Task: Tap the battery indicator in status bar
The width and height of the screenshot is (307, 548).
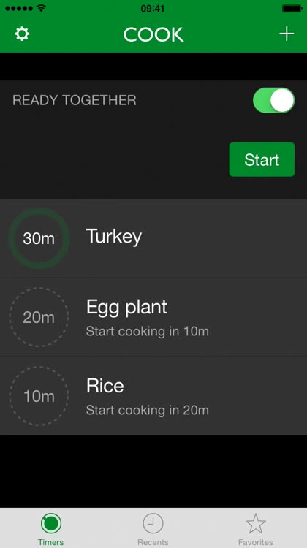Action: coord(292,8)
